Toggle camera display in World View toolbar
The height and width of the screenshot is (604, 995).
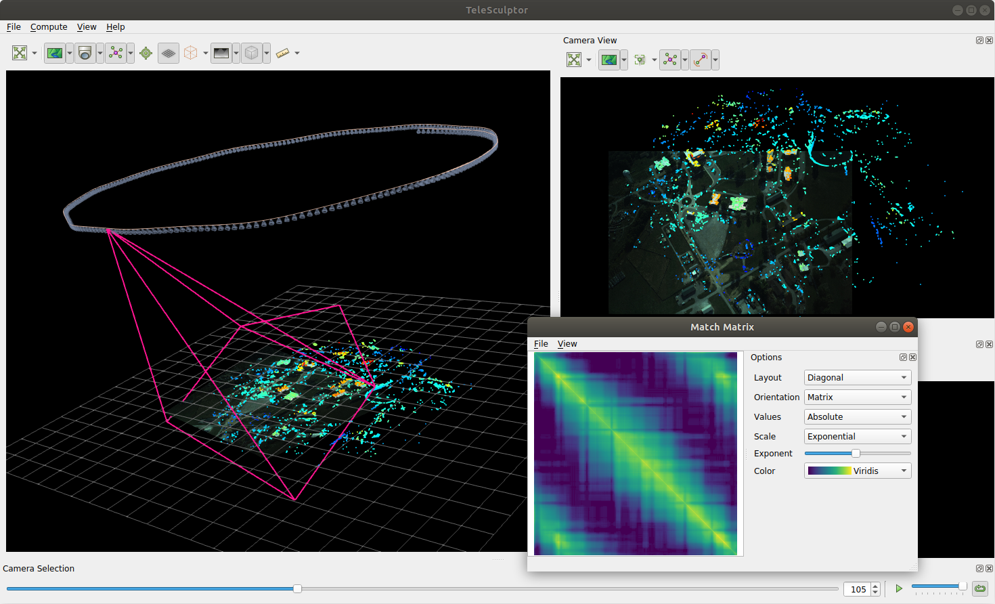click(85, 53)
